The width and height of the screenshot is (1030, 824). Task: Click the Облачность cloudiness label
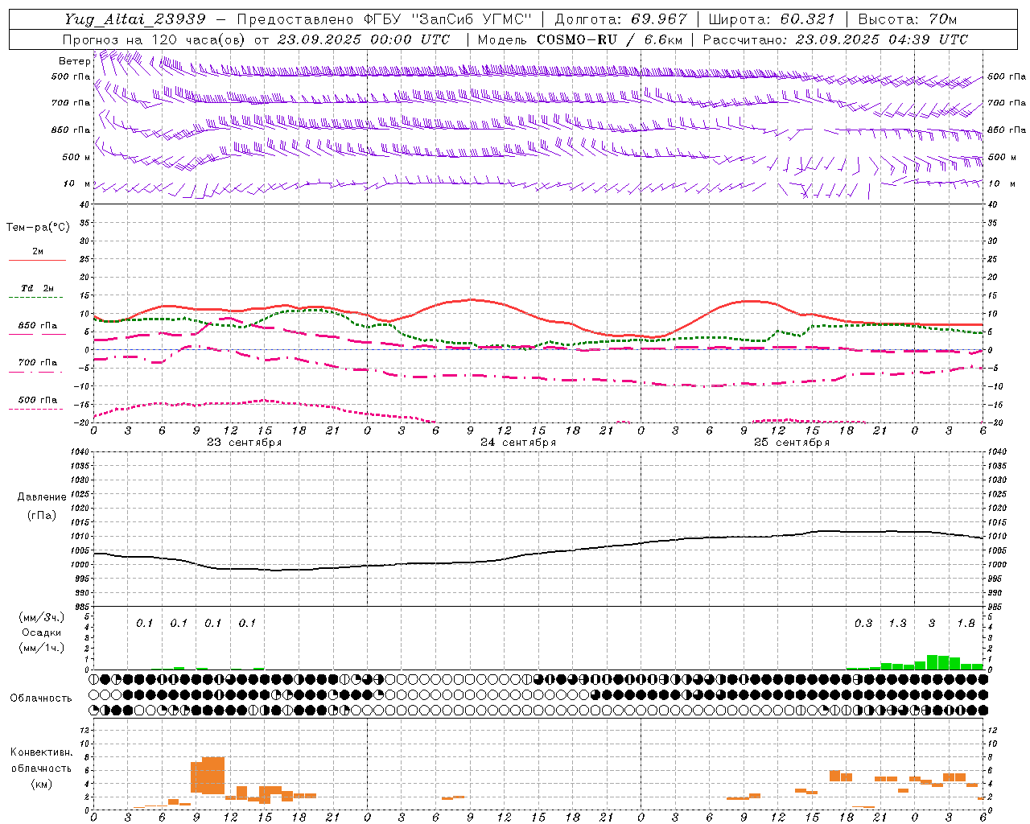click(41, 698)
